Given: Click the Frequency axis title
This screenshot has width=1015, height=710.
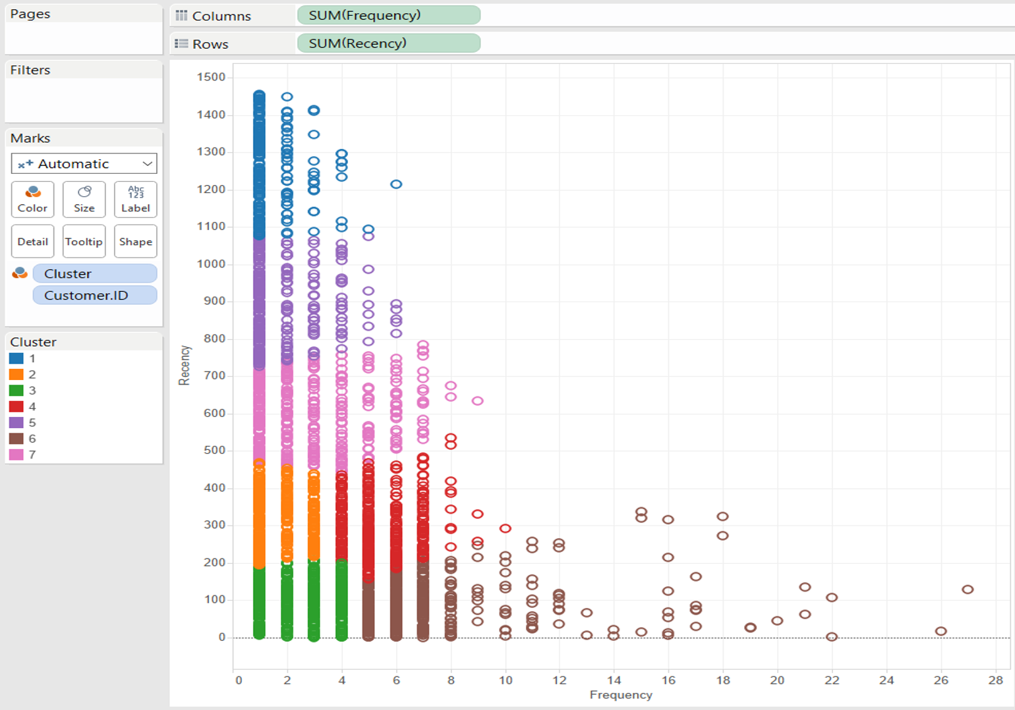Looking at the screenshot, I should pyautogui.click(x=621, y=694).
